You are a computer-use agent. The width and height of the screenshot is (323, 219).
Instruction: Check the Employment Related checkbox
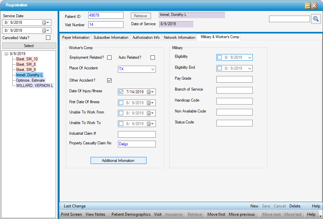[110, 58]
